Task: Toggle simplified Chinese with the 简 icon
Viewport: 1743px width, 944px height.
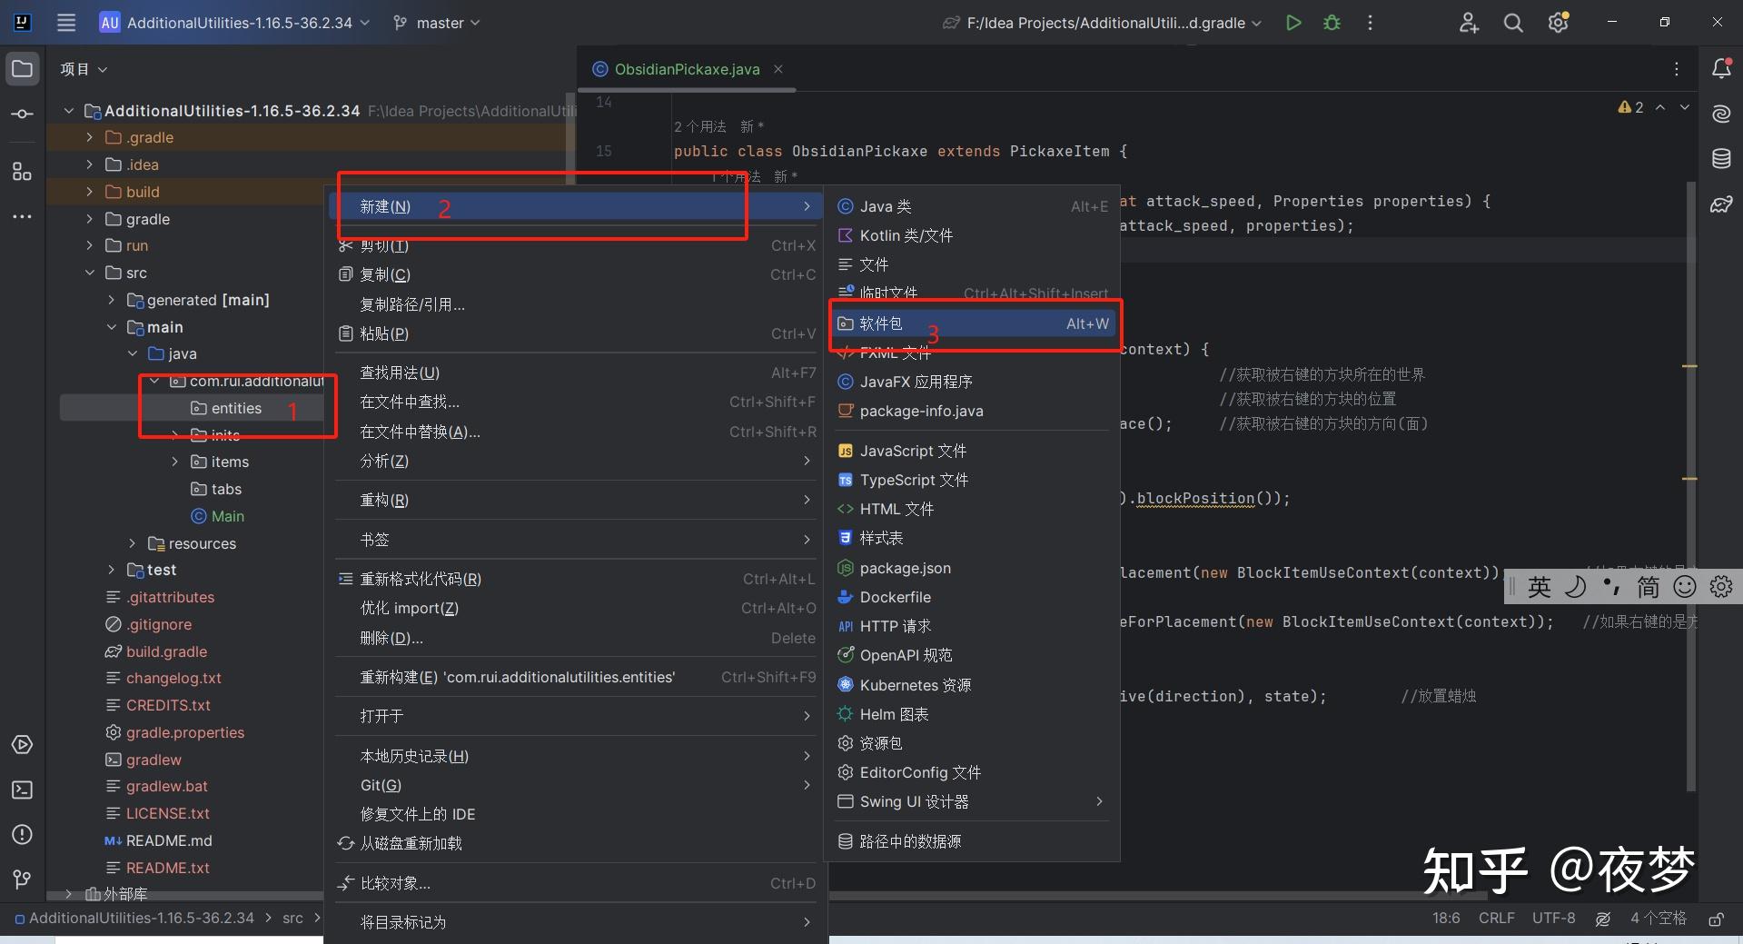Action: point(1649,587)
